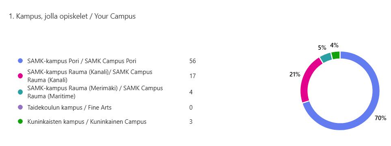Click the response count 0 for Fine Arts
The image size is (391, 146).
coord(191,108)
